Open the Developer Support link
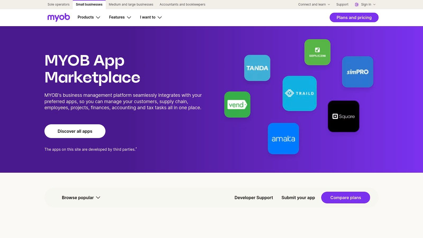 pyautogui.click(x=254, y=198)
